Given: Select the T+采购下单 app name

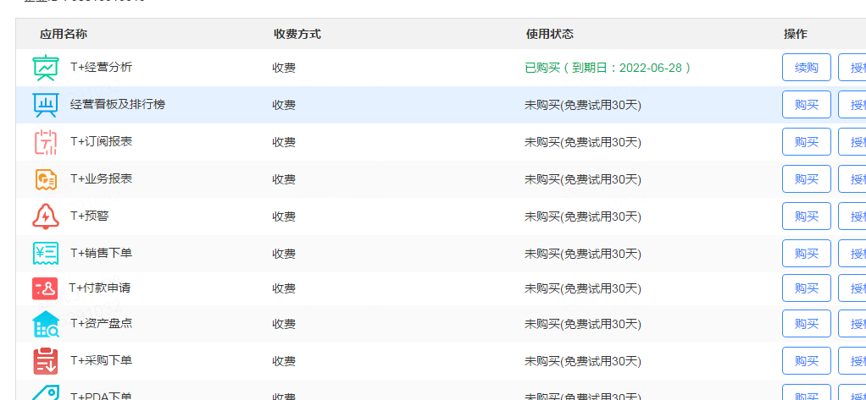Looking at the screenshot, I should click(101, 360).
